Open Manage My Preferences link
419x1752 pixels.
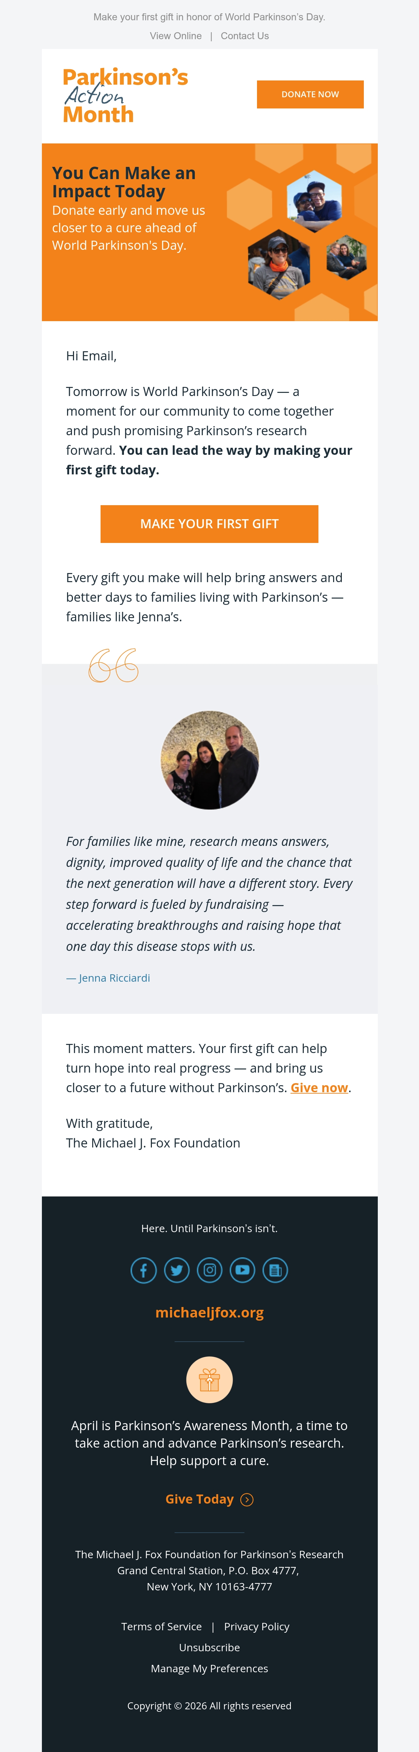coord(209,1668)
